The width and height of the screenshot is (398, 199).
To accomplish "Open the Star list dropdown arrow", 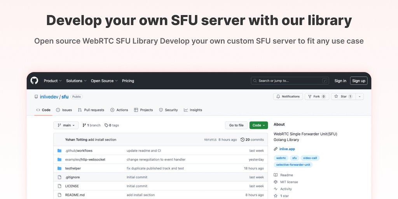I will click(360, 96).
